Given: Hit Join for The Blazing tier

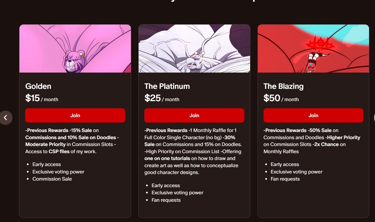Looking at the screenshot, I should click(x=313, y=115).
